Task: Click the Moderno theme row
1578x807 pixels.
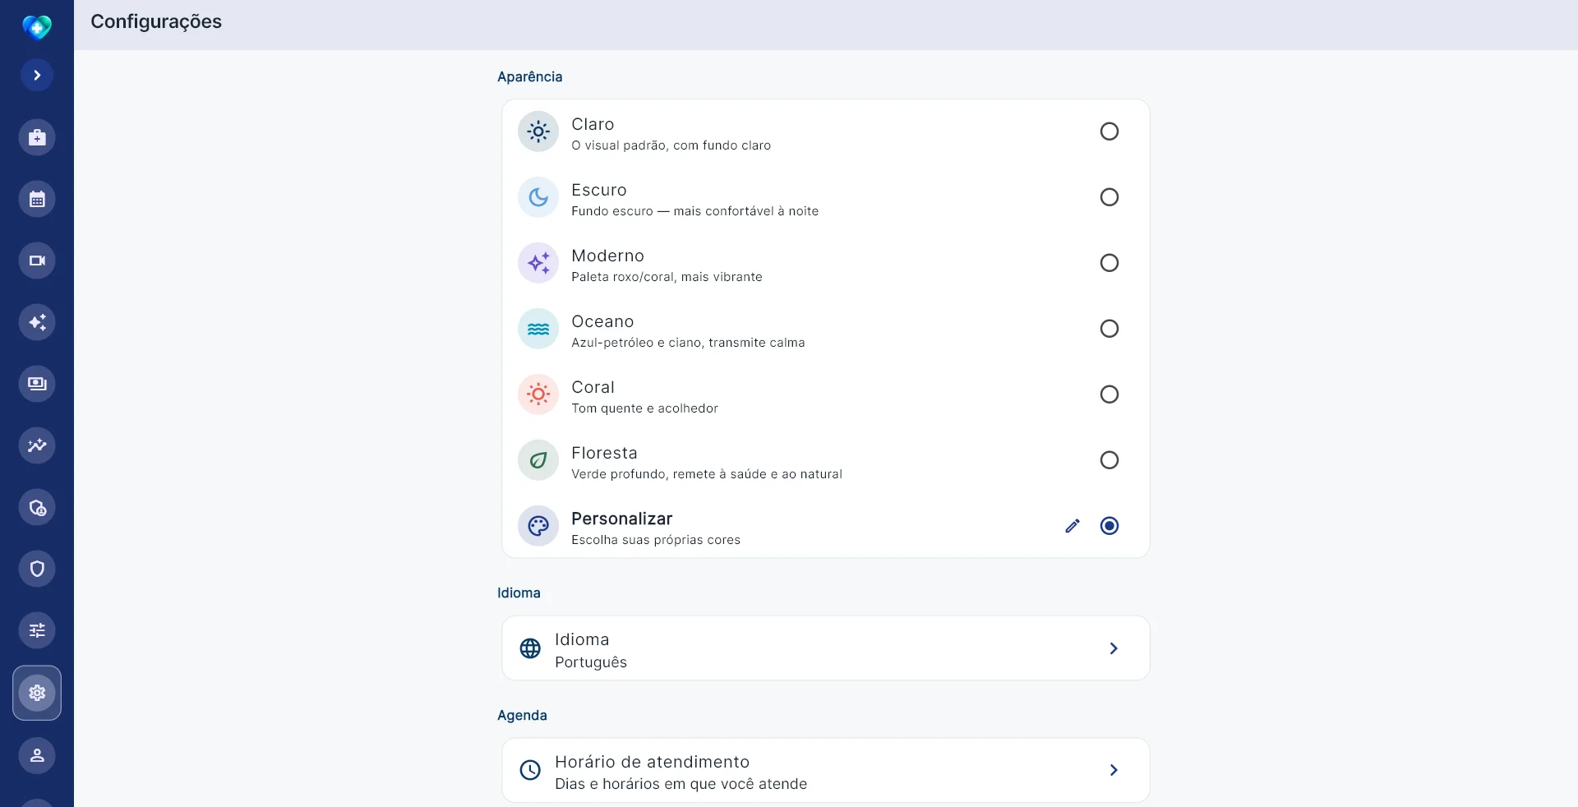Action: [825, 263]
